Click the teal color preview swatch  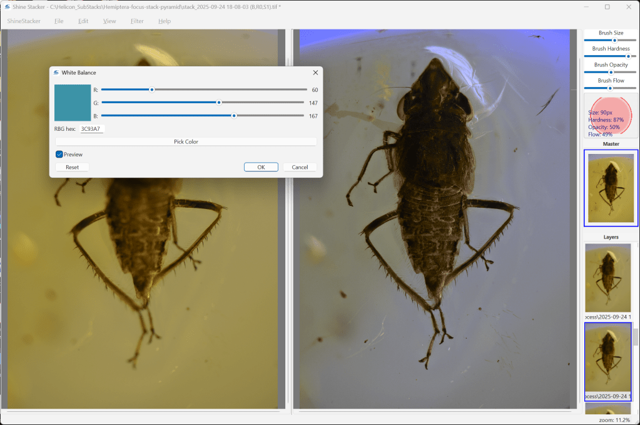point(73,103)
